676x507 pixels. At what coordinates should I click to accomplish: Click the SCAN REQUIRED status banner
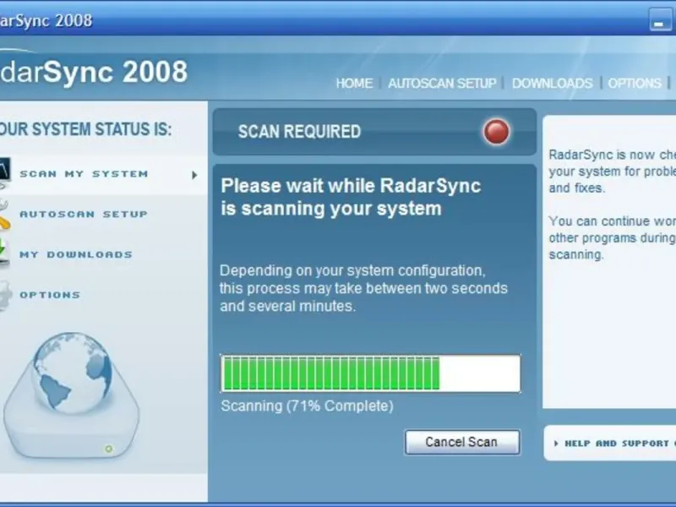click(x=374, y=132)
